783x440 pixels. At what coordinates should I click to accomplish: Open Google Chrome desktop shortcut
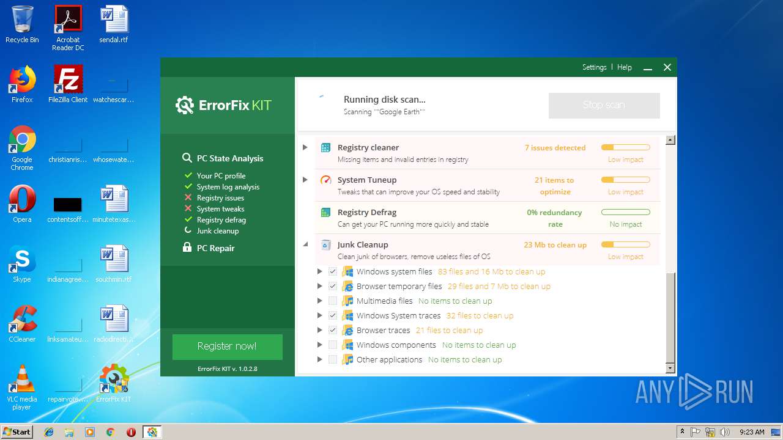point(22,148)
